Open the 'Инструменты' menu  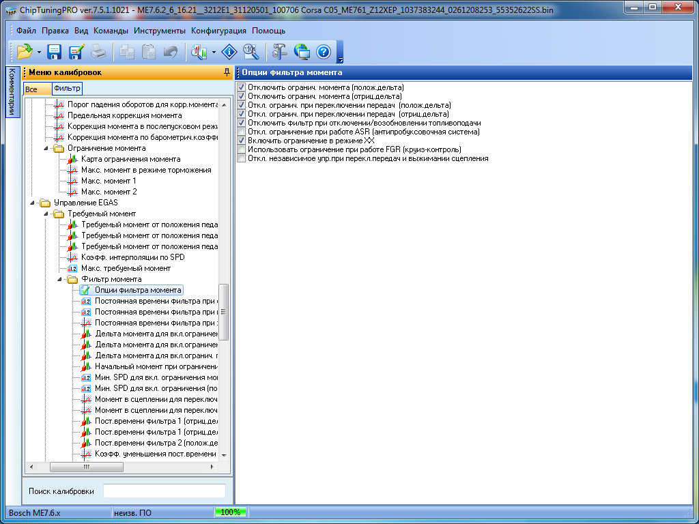159,31
